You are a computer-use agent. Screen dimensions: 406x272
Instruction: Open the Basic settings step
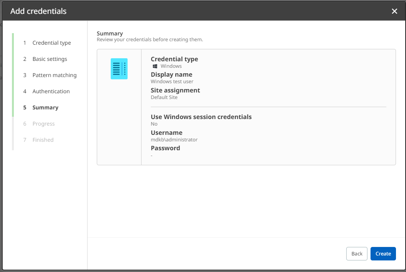[49, 59]
